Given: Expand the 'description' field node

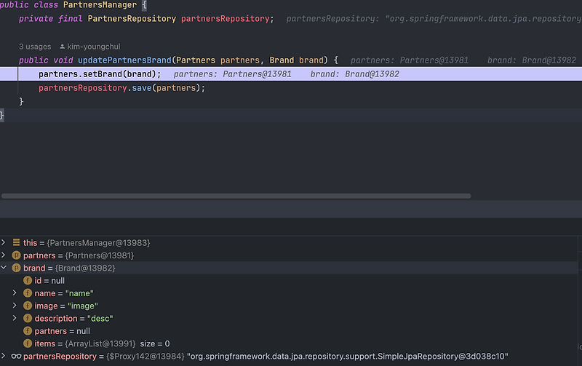Looking at the screenshot, I should [15, 318].
